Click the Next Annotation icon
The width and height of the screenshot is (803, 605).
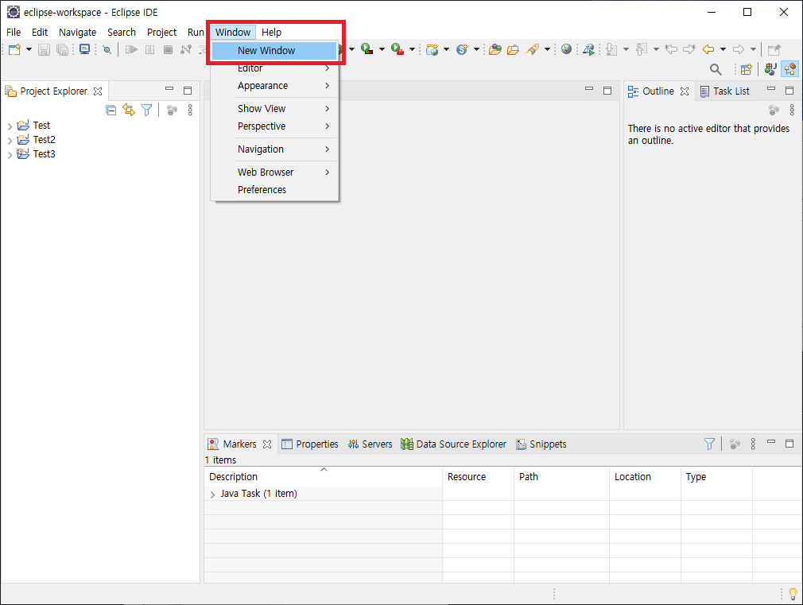tap(611, 50)
